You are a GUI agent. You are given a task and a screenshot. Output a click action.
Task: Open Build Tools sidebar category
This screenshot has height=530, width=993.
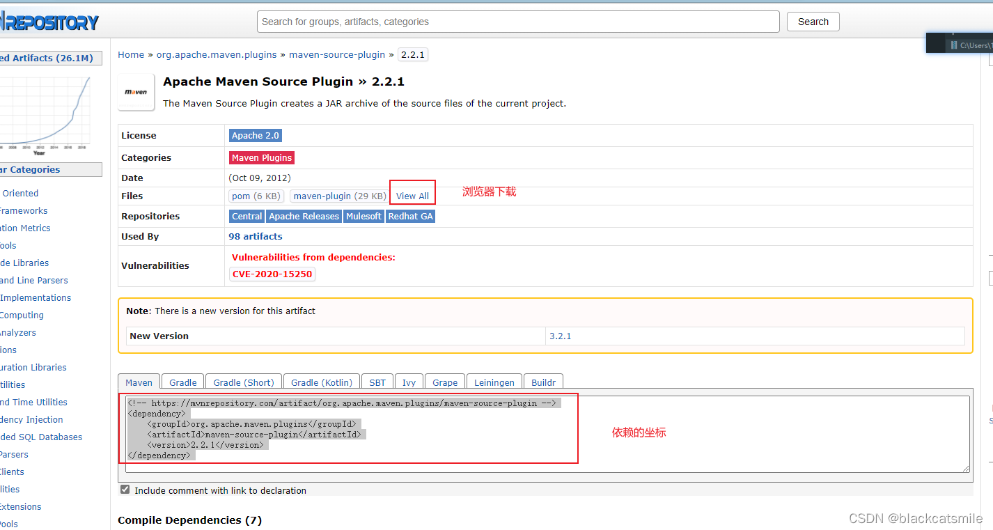[x=8, y=245]
